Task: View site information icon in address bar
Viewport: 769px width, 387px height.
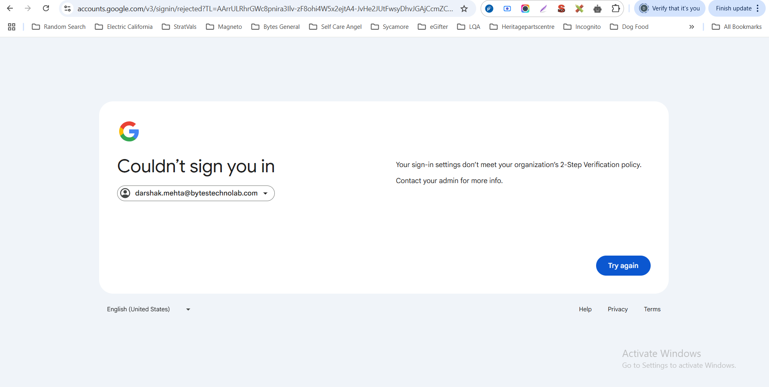Action: [67, 8]
